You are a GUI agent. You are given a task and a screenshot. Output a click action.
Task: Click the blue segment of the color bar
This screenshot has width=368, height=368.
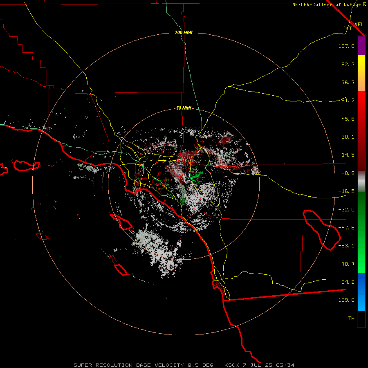tap(361, 292)
